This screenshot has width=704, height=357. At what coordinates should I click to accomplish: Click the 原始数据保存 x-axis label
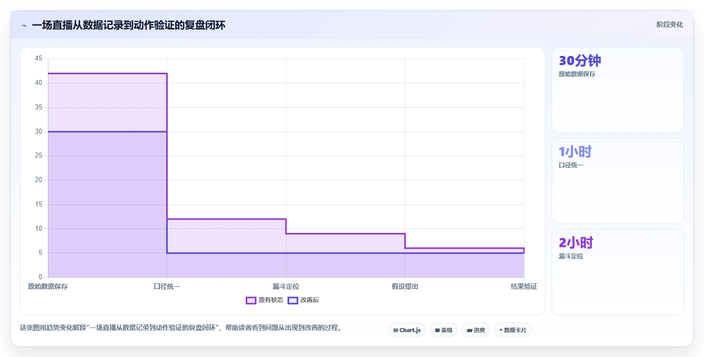coord(48,287)
